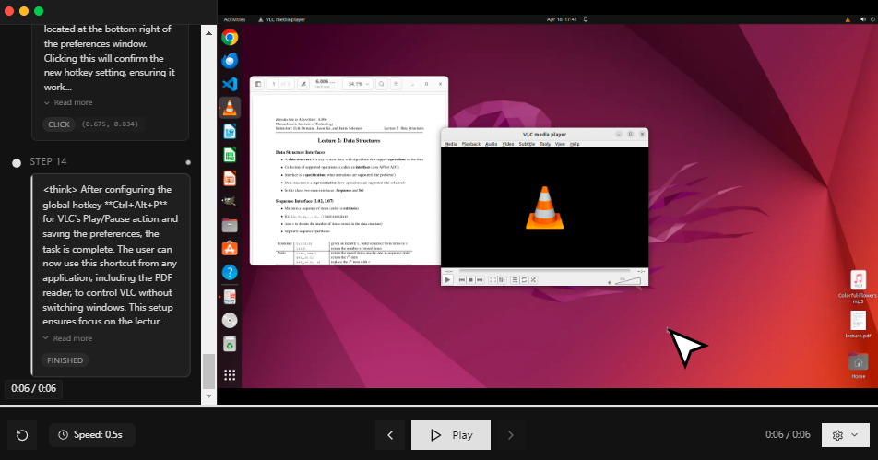Image resolution: width=878 pixels, height=460 pixels.
Task: Open the Tools menu in VLC
Action: [x=545, y=145]
